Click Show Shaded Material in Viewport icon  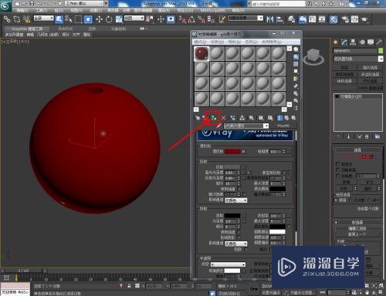coord(270,118)
